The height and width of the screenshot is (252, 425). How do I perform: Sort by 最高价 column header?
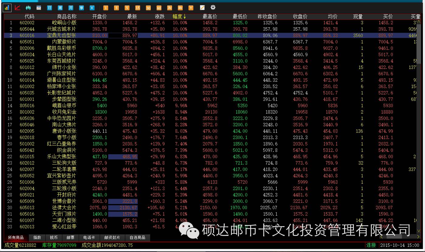coord(210,16)
